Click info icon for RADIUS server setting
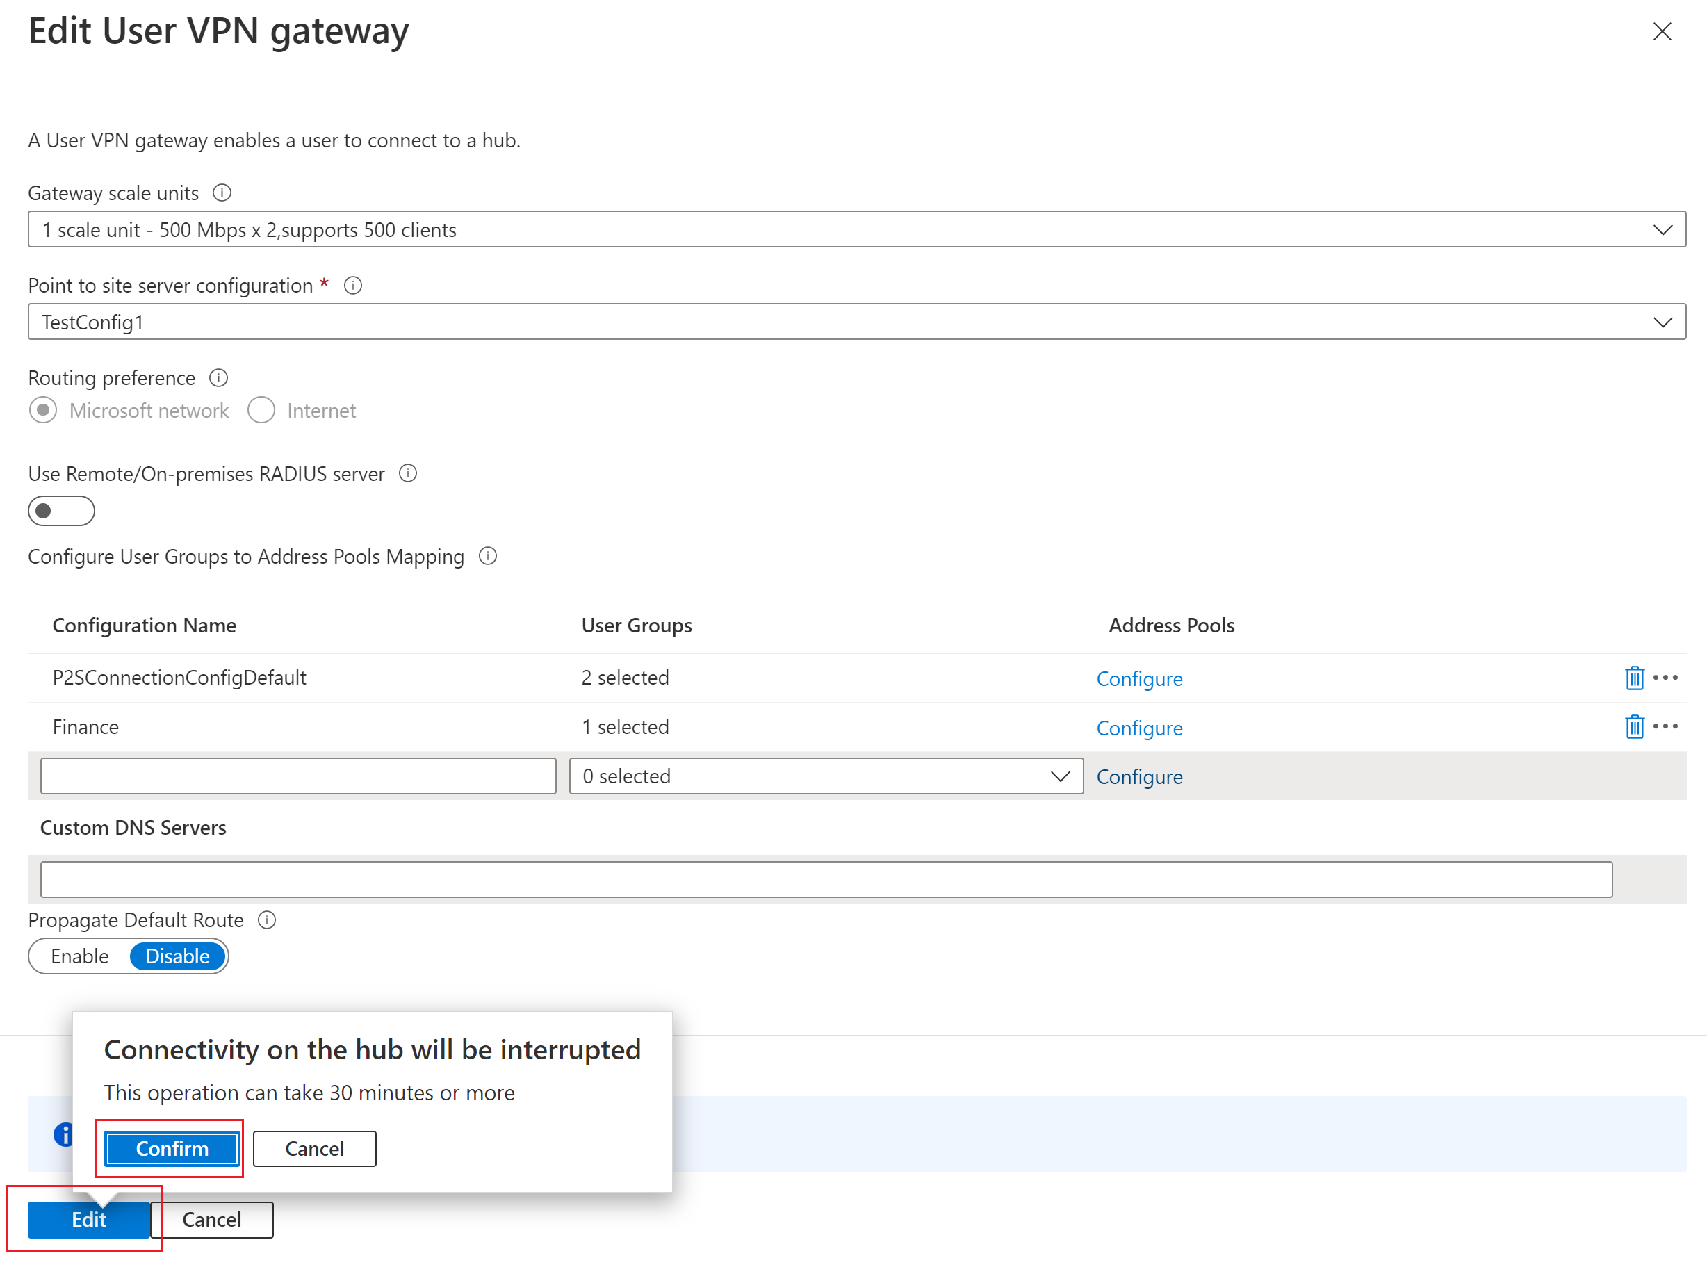This screenshot has height=1283, width=1707. pos(407,474)
